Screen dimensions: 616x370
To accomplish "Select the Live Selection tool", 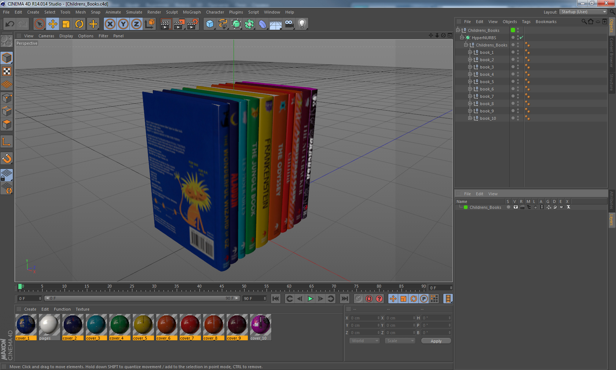I will coord(39,24).
